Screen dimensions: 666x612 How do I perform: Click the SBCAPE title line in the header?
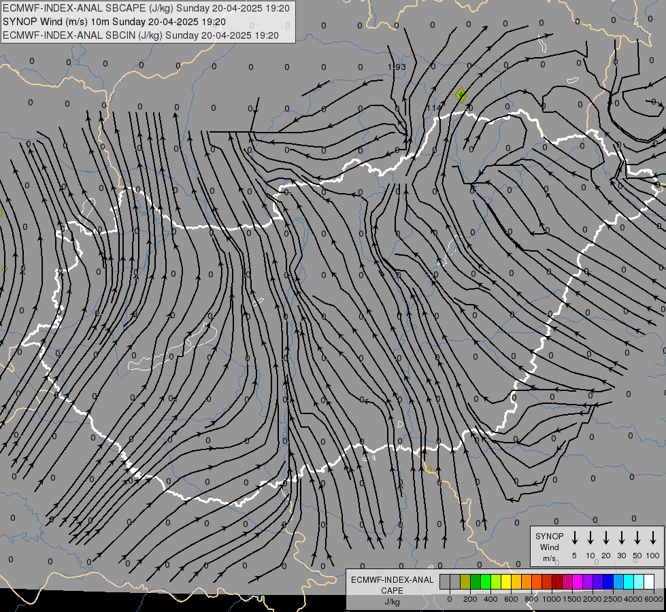[146, 8]
